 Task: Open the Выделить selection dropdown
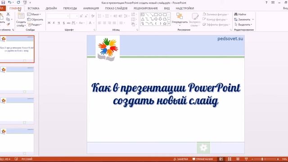tap(243, 24)
